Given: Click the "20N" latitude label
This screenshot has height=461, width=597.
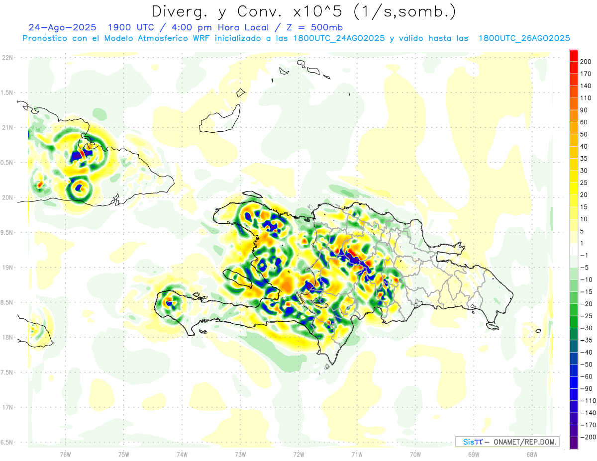Looking at the screenshot, I should coord(8,197).
